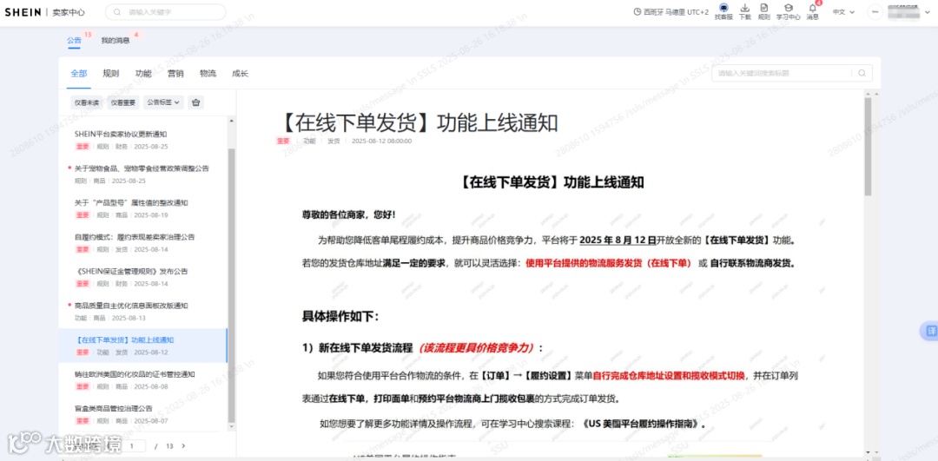Click scroll-up arrow of announcement list
This screenshot has height=461, width=938.
[x=232, y=121]
